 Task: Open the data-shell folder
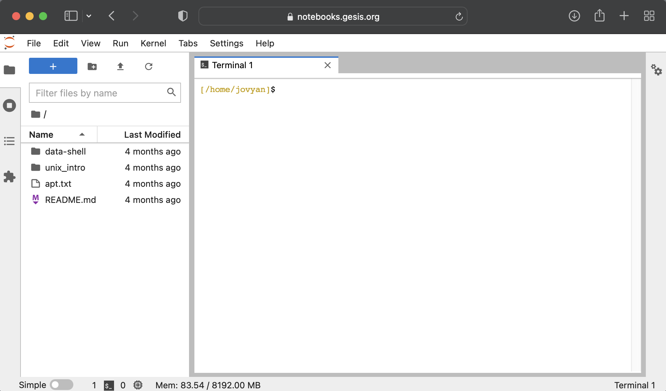click(x=65, y=151)
